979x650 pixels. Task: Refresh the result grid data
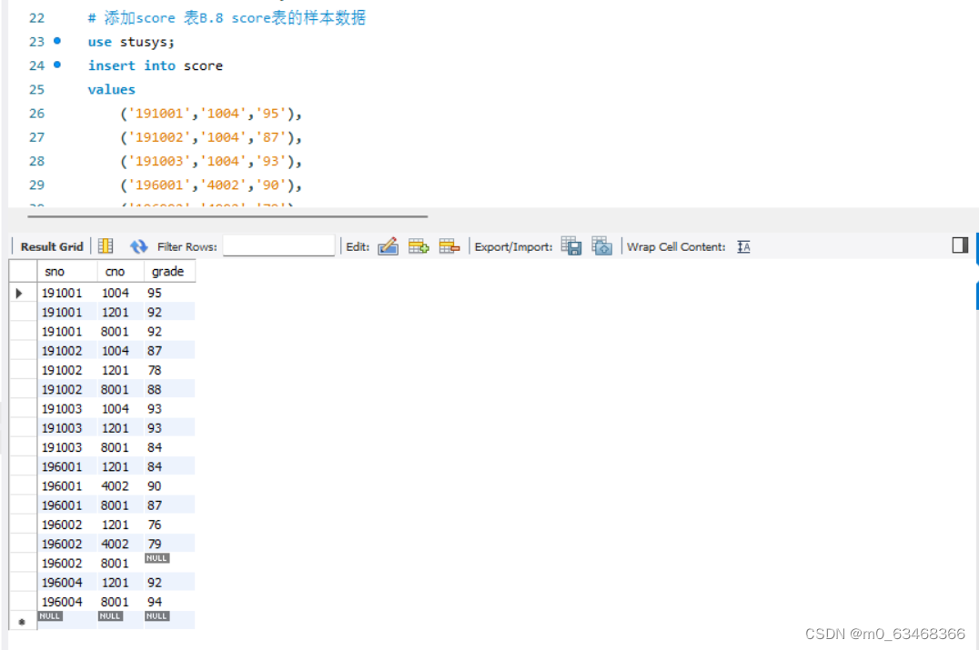137,245
